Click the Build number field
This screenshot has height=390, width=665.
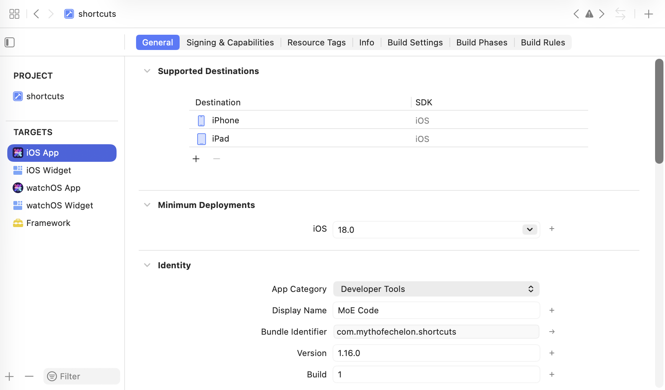click(x=436, y=374)
